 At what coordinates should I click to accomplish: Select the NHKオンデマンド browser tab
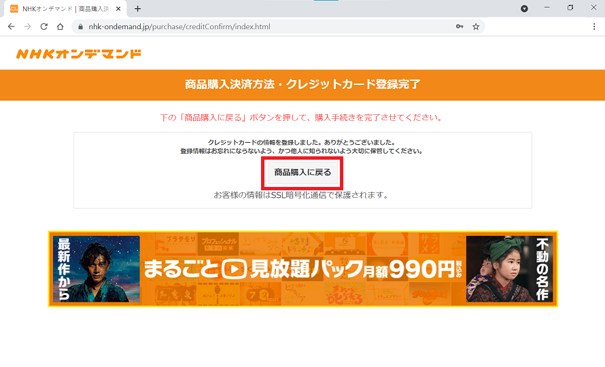(65, 8)
